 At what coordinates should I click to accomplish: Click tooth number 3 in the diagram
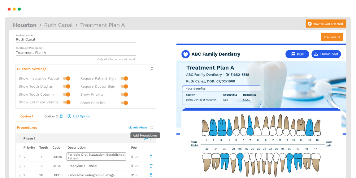(221, 128)
